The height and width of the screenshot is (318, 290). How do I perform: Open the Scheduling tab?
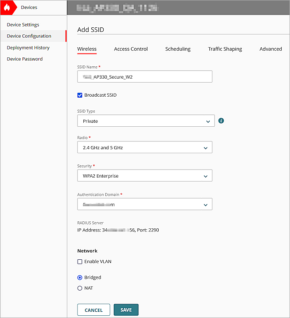pyautogui.click(x=178, y=49)
